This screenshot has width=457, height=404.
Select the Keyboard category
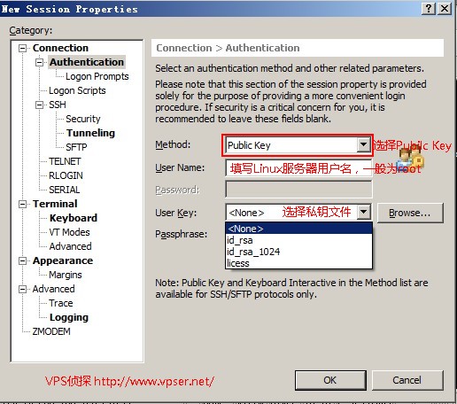[74, 218]
